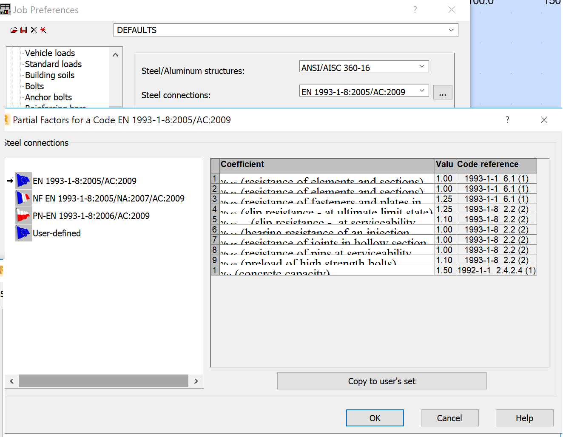Image resolution: width=563 pixels, height=437 pixels.
Task: Click the coefficient 'preload of high strength bolts'
Action: pos(327,260)
